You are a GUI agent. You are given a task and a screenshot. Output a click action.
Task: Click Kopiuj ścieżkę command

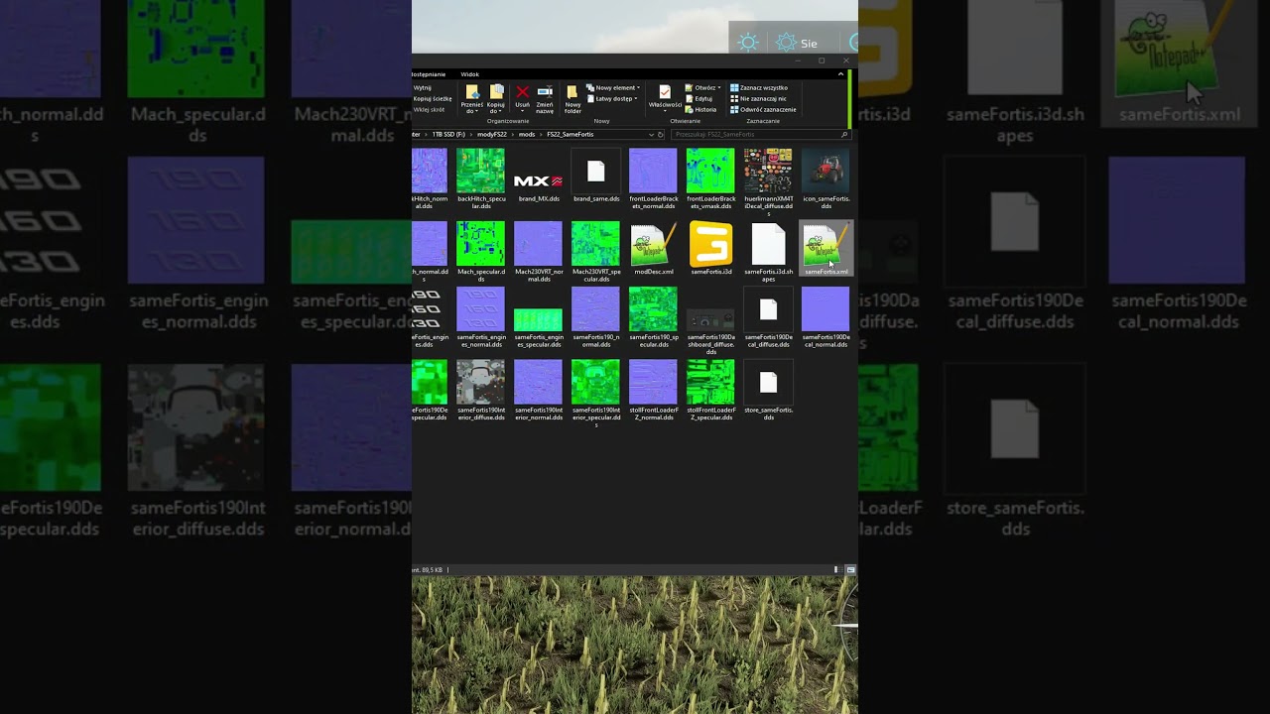(433, 99)
